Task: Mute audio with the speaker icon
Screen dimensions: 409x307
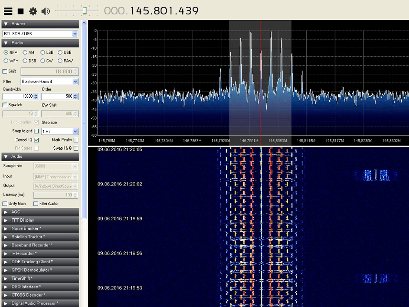Action: pos(46,11)
